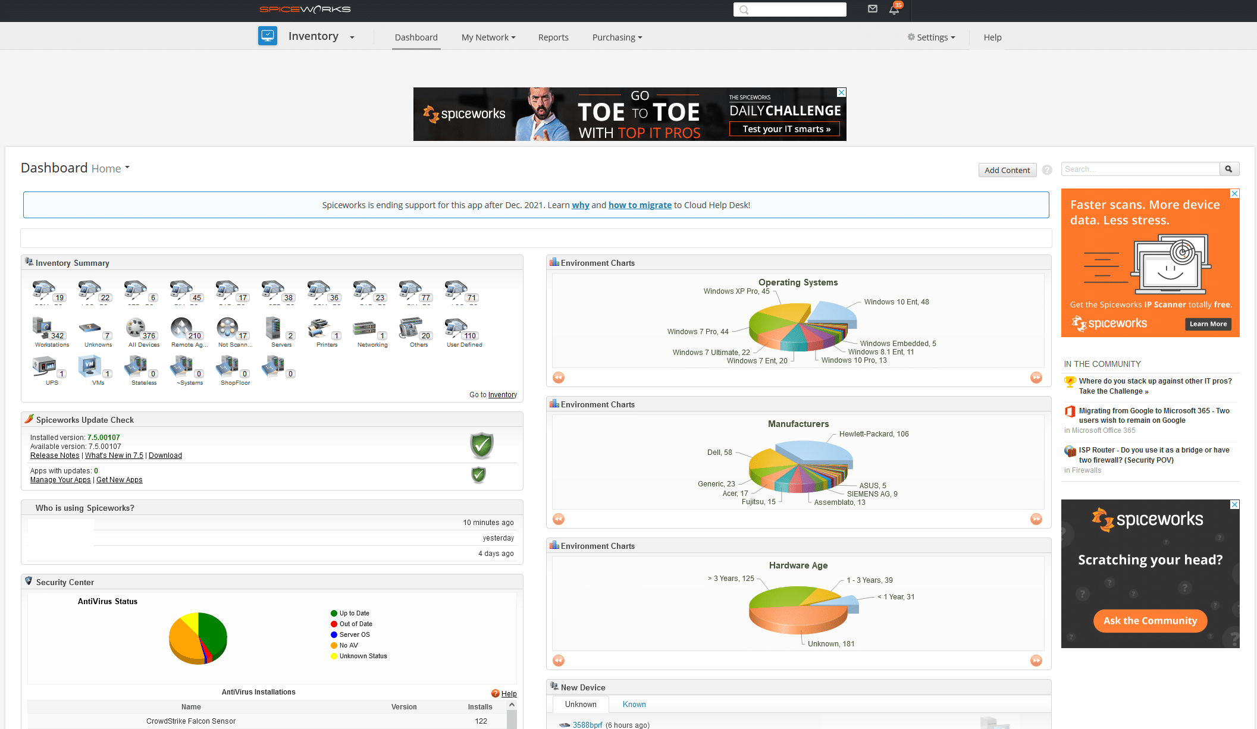
Task: Click the Up to Date green legend swatch
Action: click(x=334, y=614)
